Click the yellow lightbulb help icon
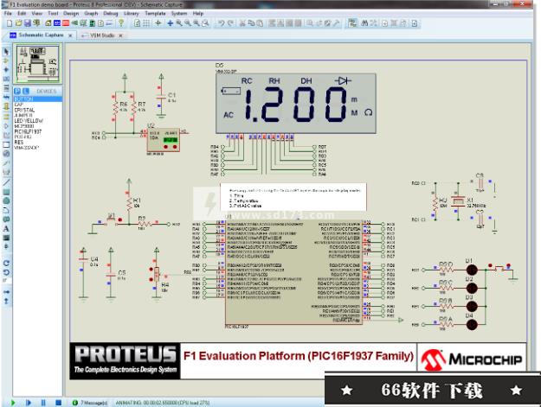The image size is (541, 407). pos(121,23)
